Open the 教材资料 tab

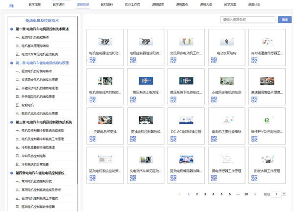click(107, 4)
